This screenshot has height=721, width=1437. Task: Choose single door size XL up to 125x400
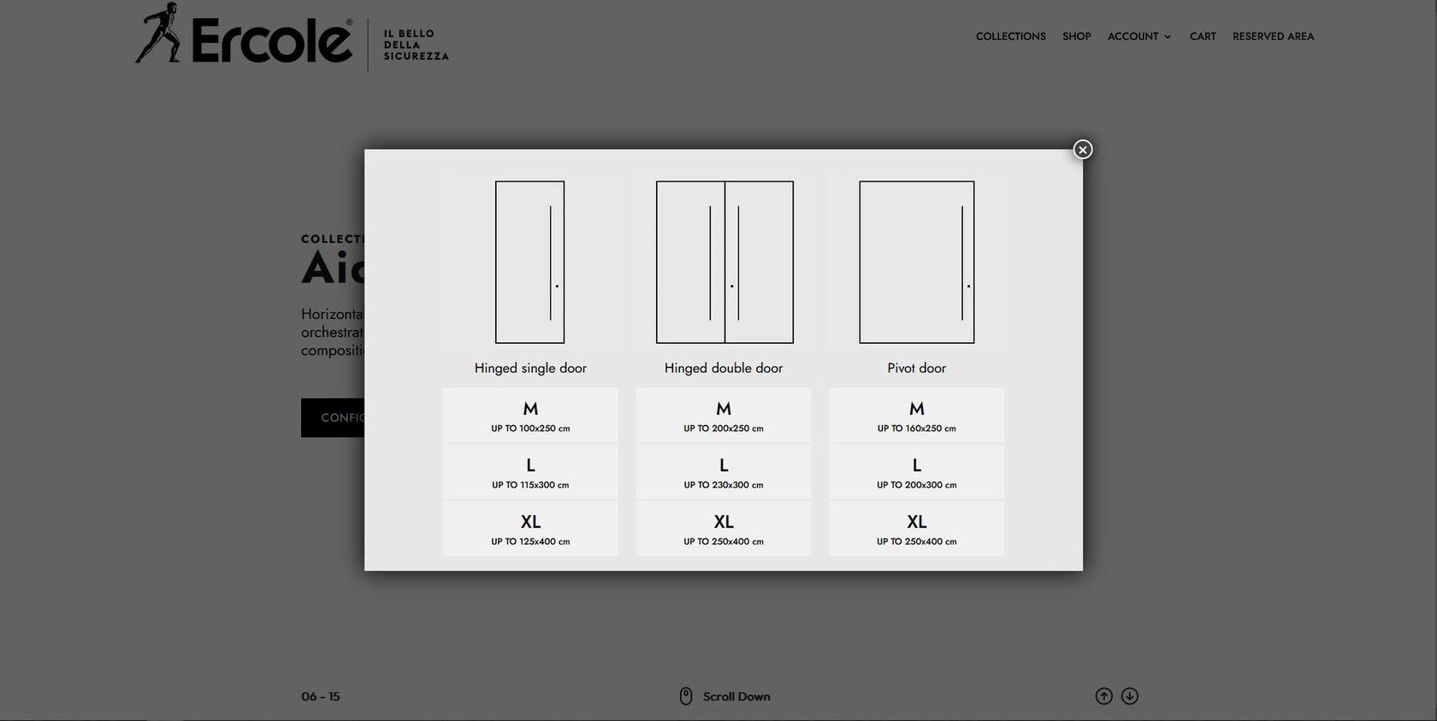(530, 529)
